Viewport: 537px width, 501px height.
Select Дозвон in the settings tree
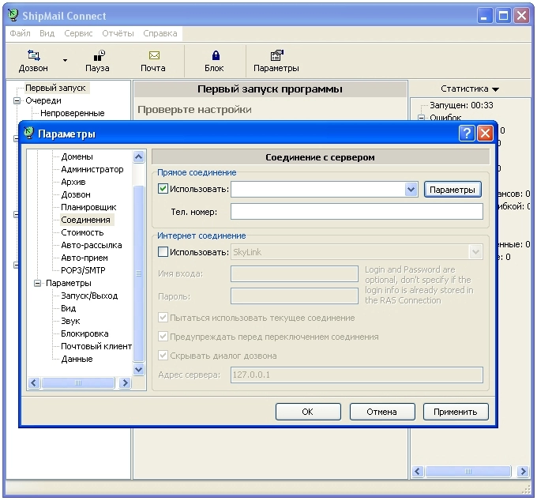pyautogui.click(x=76, y=194)
